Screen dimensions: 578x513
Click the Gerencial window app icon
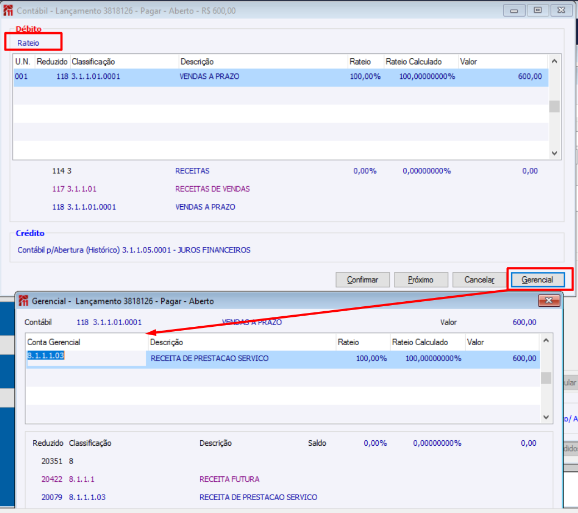pos(23,301)
